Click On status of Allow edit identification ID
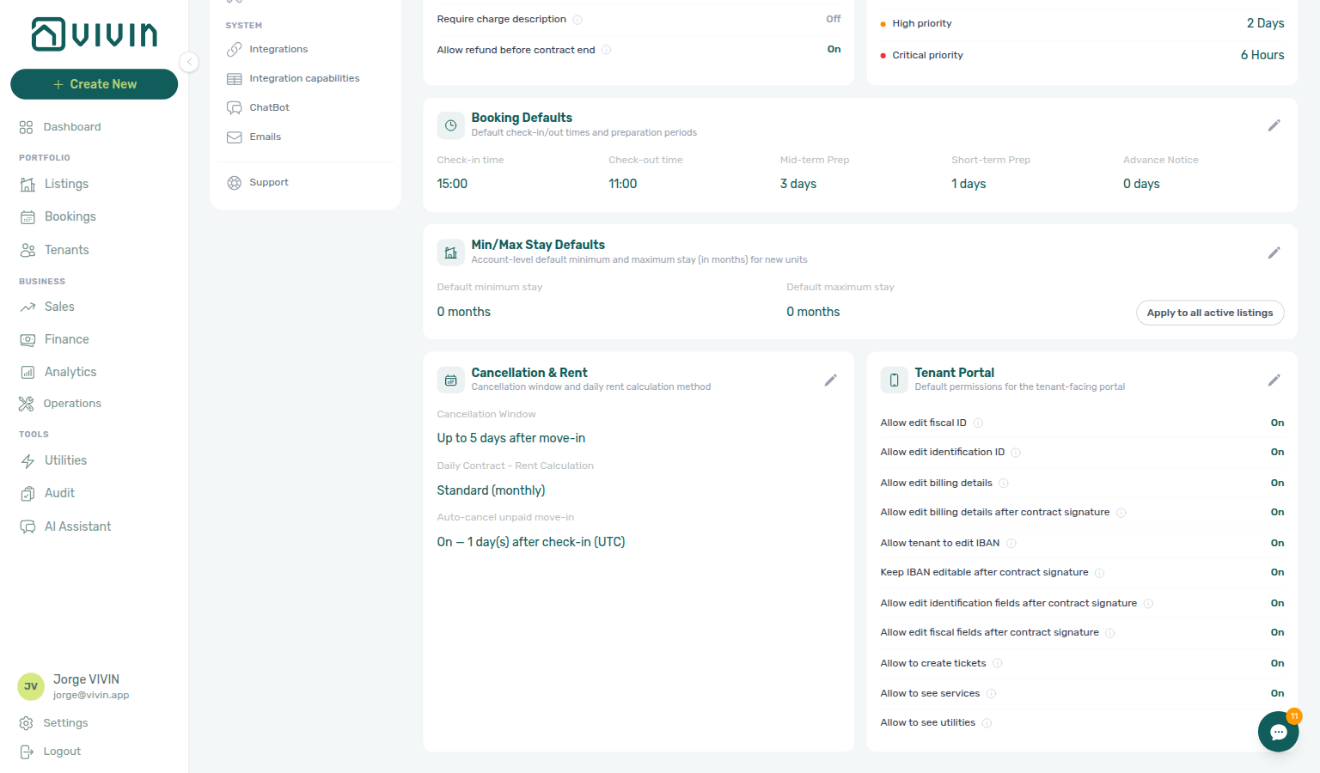 1277,452
